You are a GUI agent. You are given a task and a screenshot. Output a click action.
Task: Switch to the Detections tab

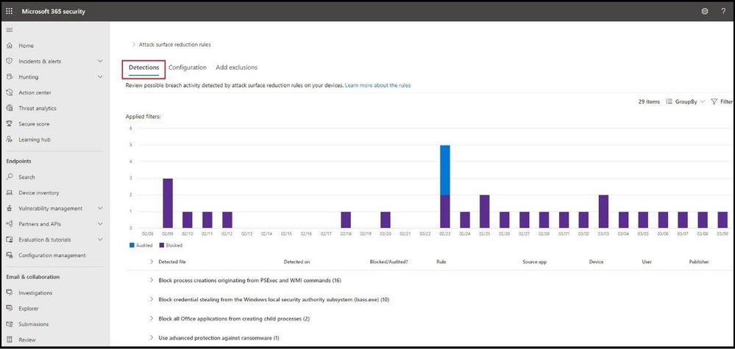(x=144, y=68)
